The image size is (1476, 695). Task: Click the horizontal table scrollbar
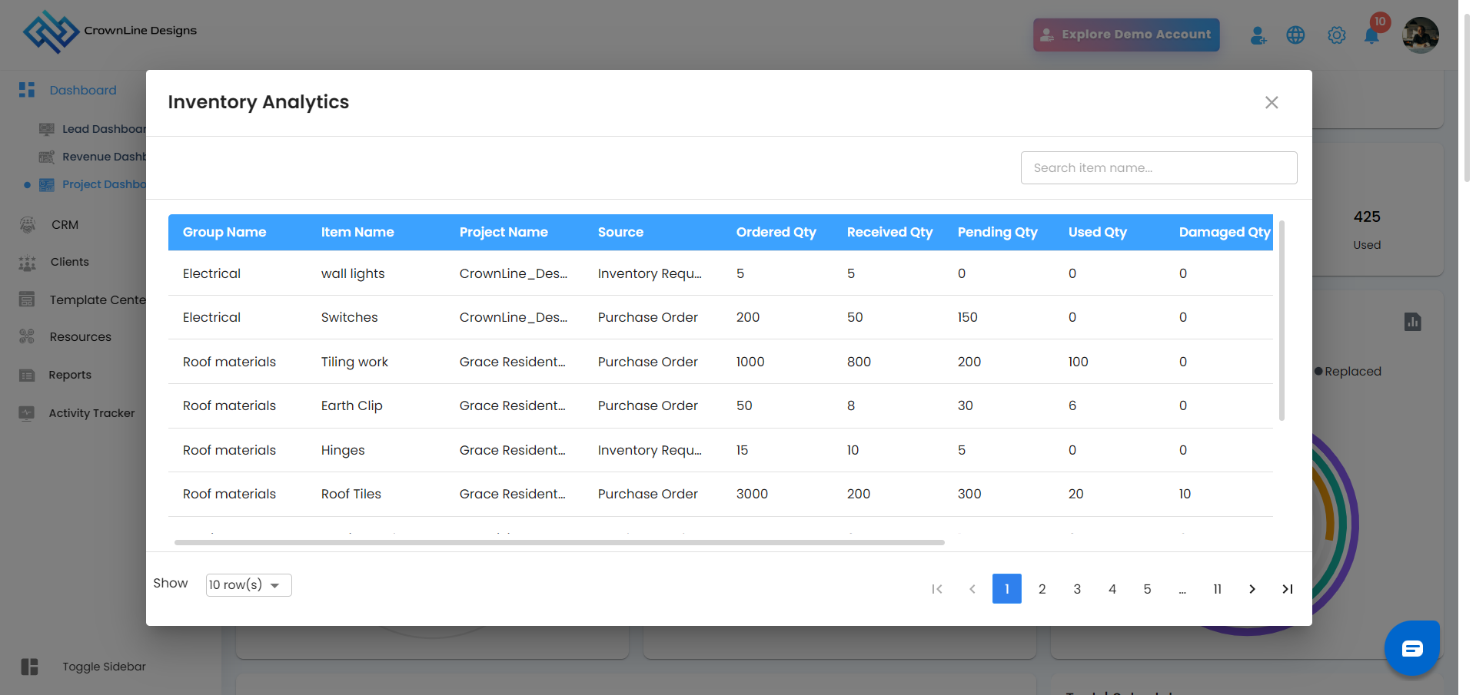click(560, 542)
